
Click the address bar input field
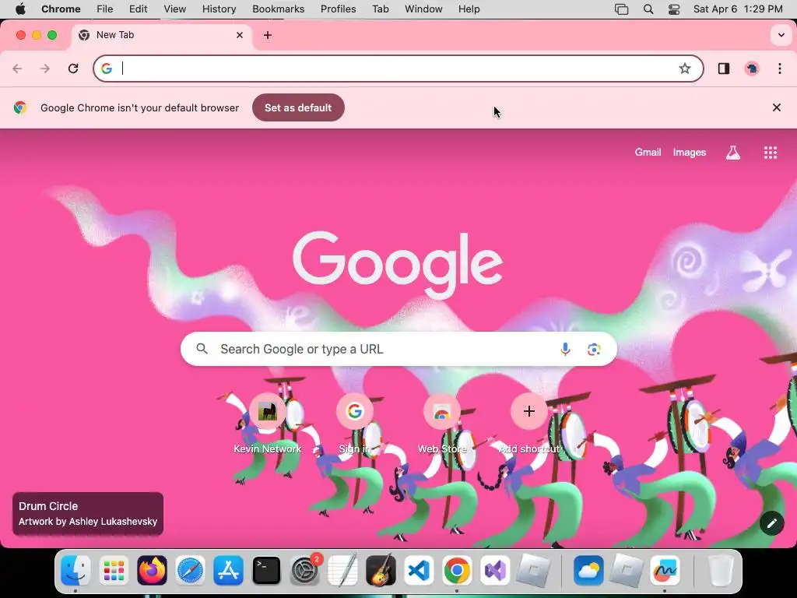pyautogui.click(x=398, y=69)
